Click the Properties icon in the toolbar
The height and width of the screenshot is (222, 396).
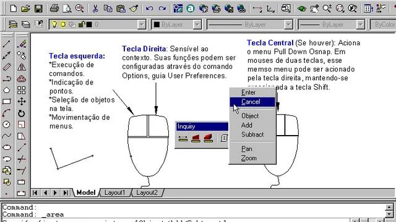pos(381,9)
